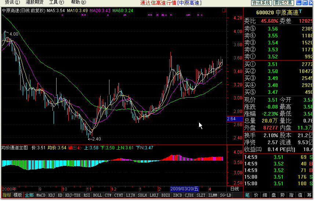Switch to the SLZT indicator
The width and height of the screenshot is (315, 201).
click(x=201, y=195)
